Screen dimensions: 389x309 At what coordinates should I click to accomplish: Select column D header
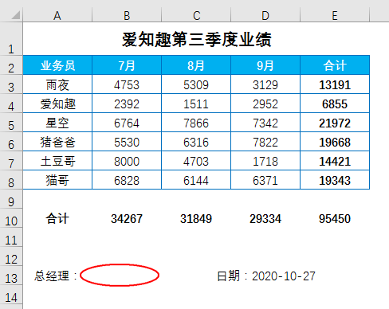pos(265,14)
